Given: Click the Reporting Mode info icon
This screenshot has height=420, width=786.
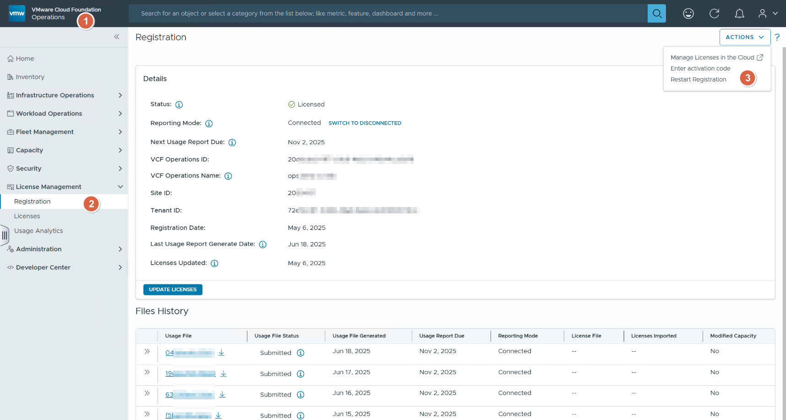Looking at the screenshot, I should point(209,123).
